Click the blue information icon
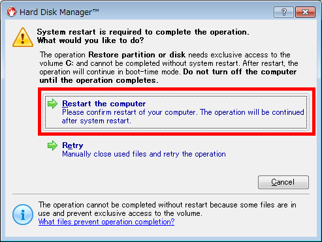Image resolution: width=322 pixels, height=242 pixels. click(x=23, y=215)
